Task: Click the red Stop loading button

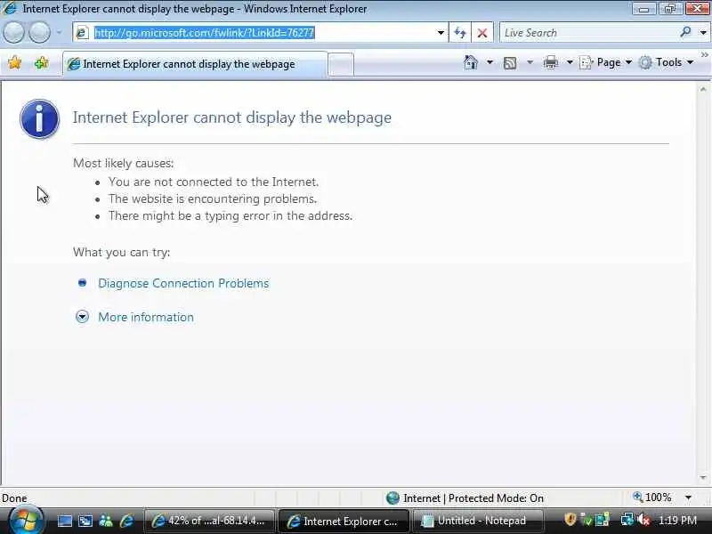Action: pyautogui.click(x=482, y=33)
